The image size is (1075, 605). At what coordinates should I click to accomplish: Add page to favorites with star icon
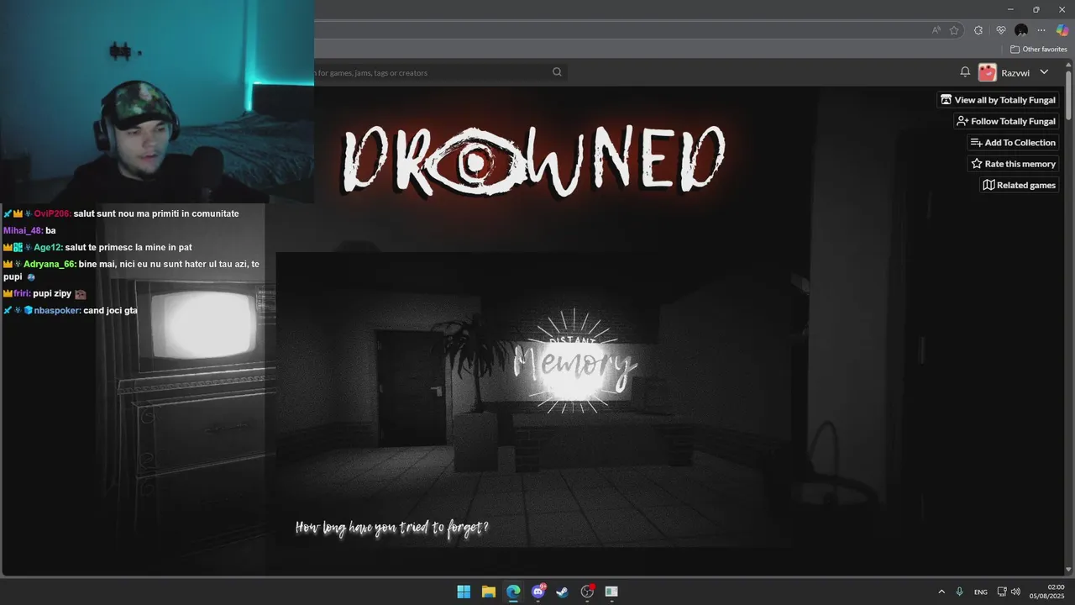(954, 30)
